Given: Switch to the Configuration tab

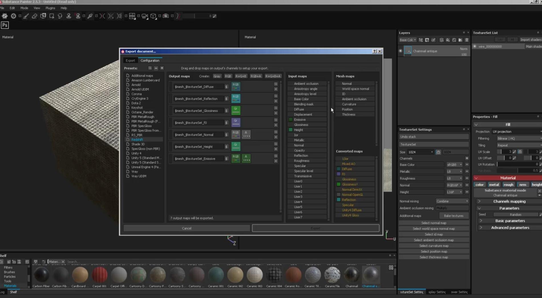Looking at the screenshot, I should pos(150,60).
